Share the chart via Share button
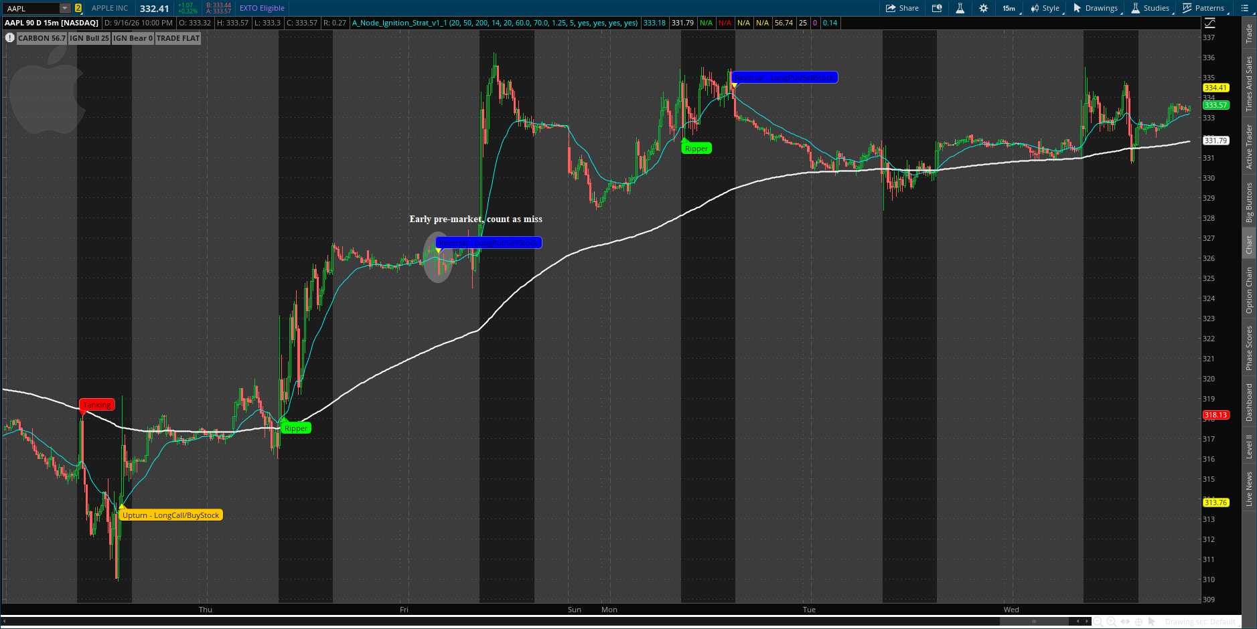The height and width of the screenshot is (629, 1257). click(x=902, y=8)
